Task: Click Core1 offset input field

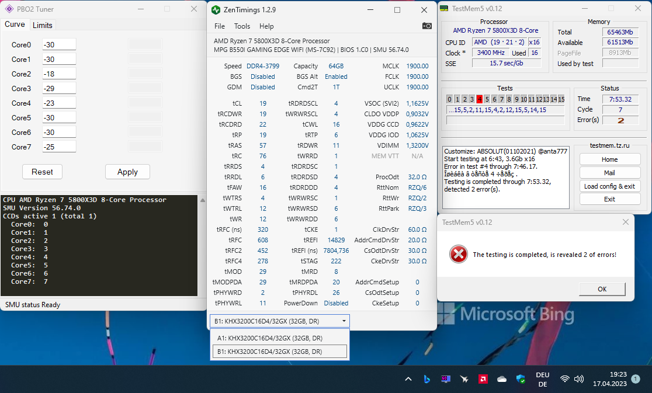Action: click(59, 59)
